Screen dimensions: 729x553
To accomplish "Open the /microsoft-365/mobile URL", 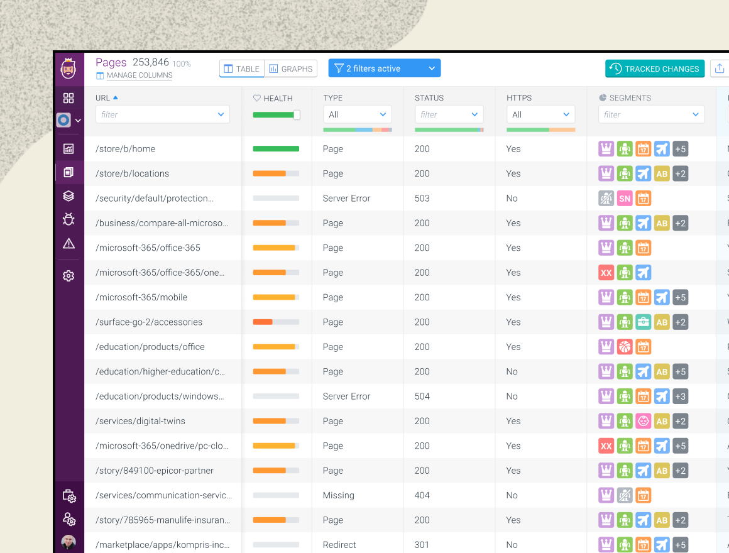I will 141,297.
